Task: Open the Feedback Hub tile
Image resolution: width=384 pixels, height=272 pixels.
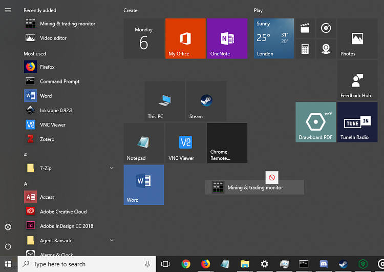Action: click(357, 80)
